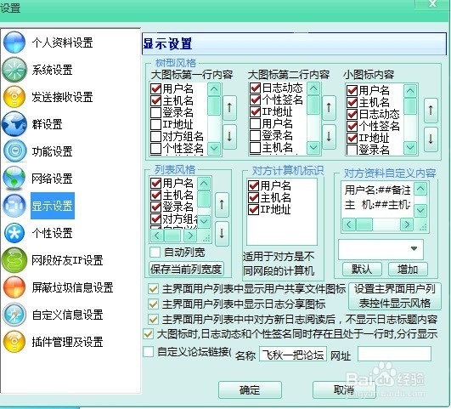Move item down in 列表风格 list
The image size is (451, 409).
(x=222, y=233)
